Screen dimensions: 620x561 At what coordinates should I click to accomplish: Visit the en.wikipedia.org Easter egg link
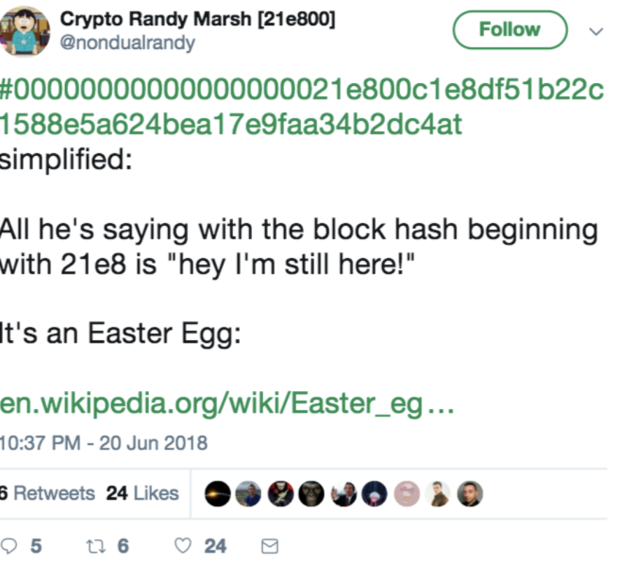click(x=223, y=404)
